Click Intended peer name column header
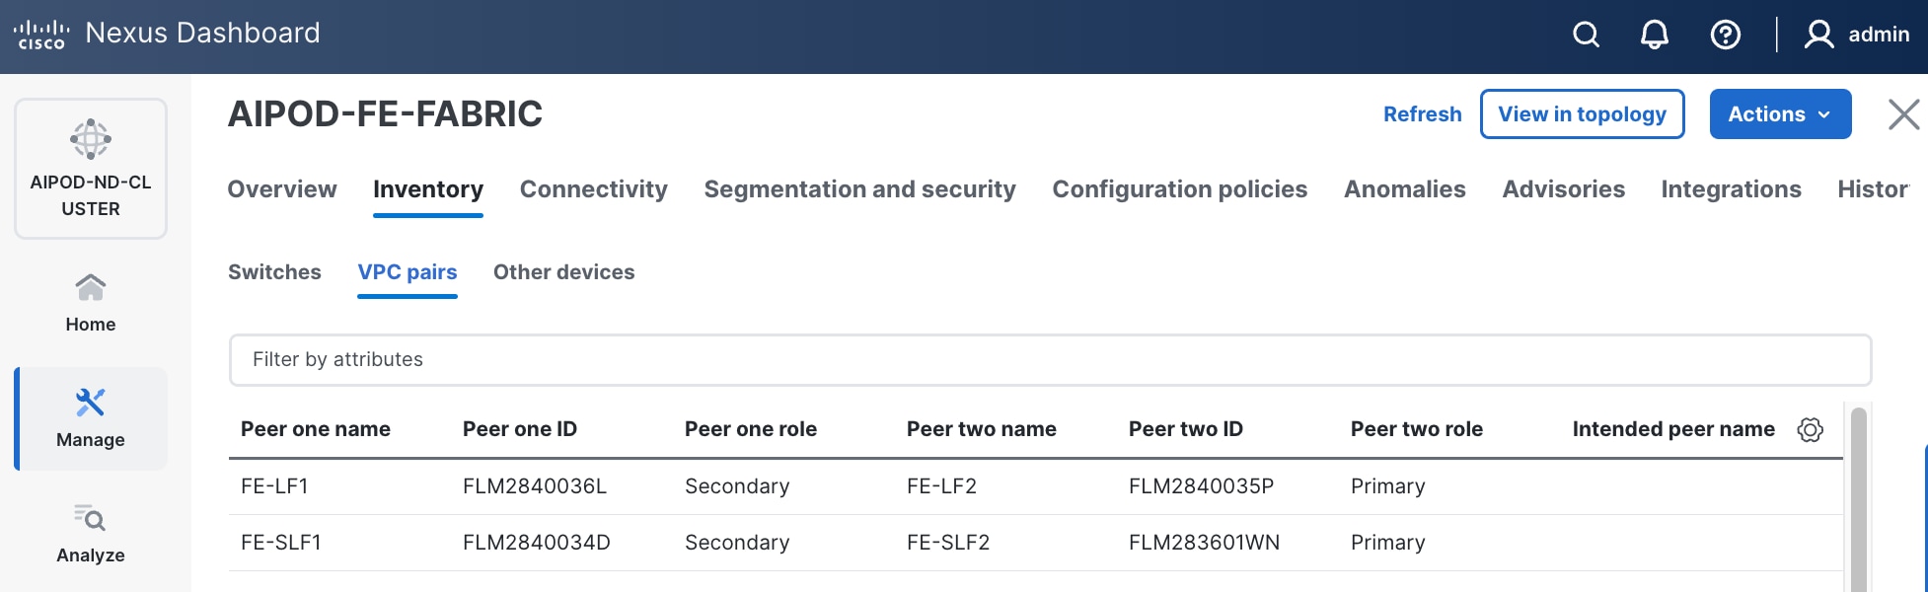This screenshot has width=1928, height=592. coord(1673,429)
